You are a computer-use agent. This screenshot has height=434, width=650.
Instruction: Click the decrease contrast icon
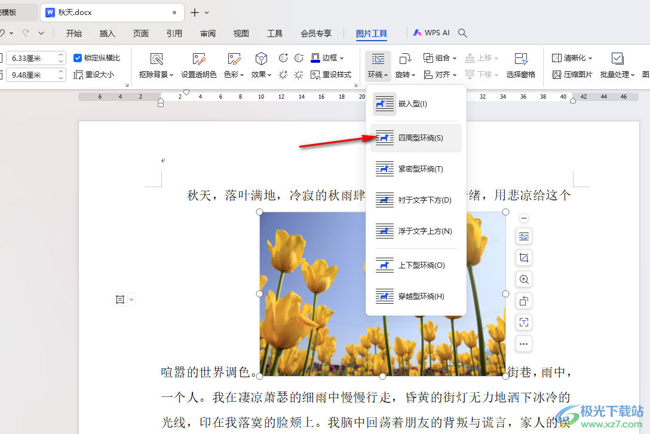click(x=299, y=57)
